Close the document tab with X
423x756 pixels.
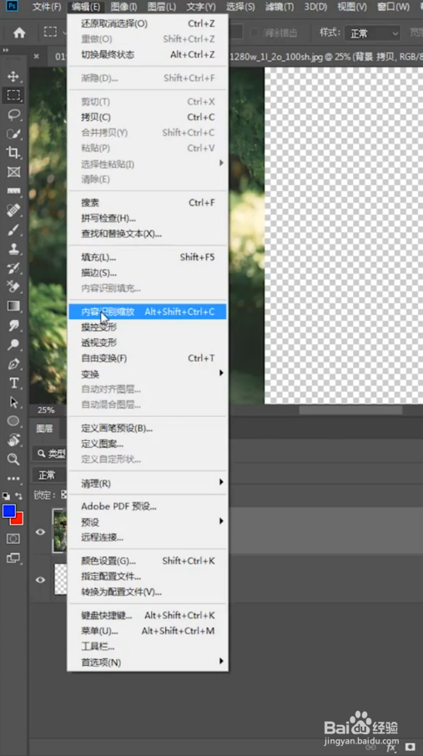tap(37, 57)
